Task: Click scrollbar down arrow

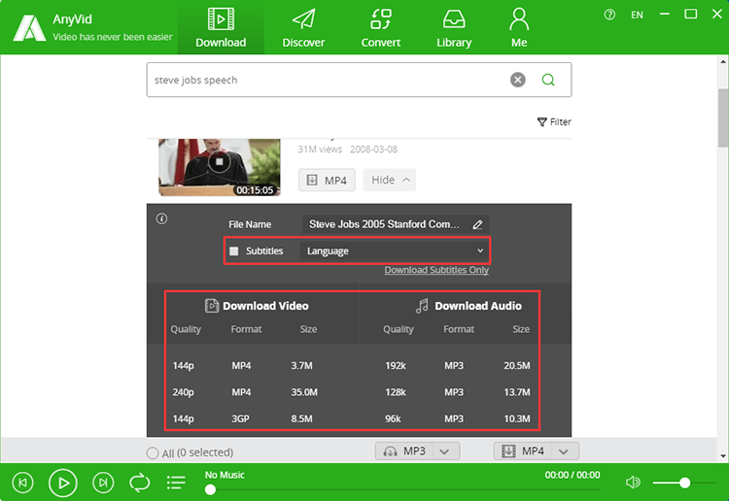Action: coord(723,456)
